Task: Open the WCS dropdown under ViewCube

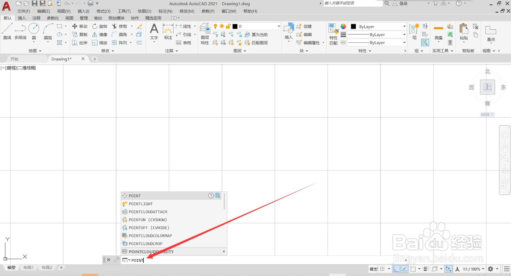Action: (487, 115)
